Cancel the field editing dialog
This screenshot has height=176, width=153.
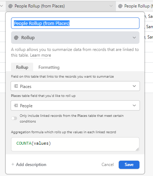(108, 165)
